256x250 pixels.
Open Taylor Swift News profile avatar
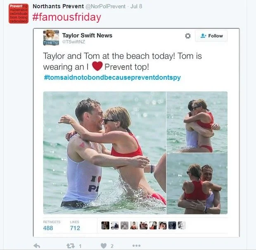click(x=51, y=38)
